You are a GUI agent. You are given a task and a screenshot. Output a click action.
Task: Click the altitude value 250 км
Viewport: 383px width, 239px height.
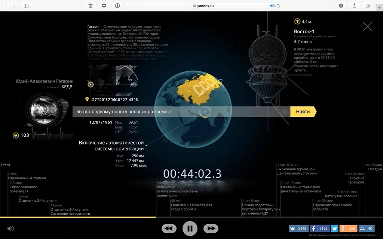(x=138, y=156)
